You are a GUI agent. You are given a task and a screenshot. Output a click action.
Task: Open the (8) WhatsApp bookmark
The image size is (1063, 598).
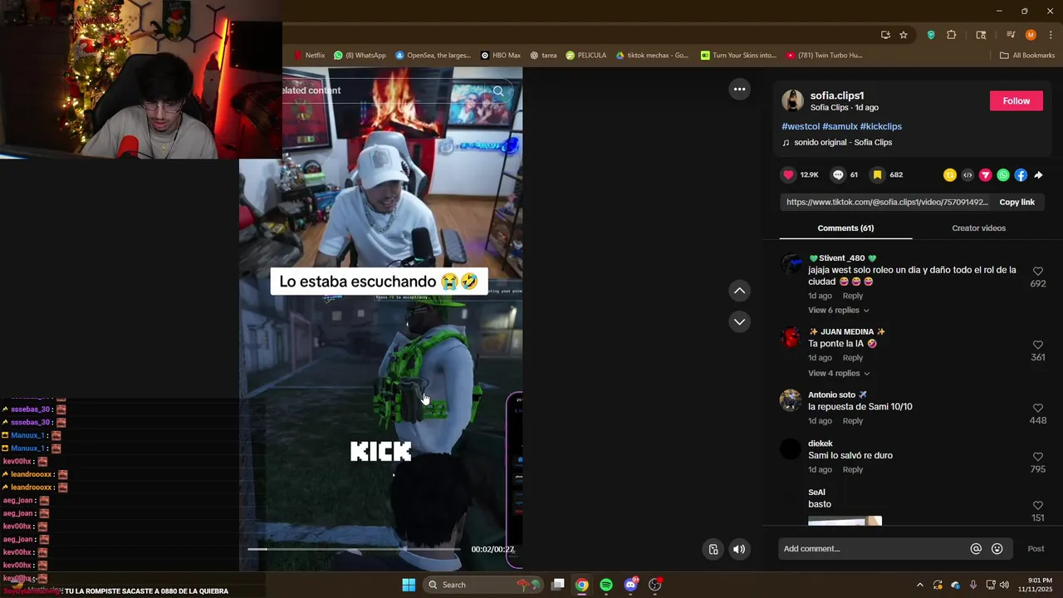point(360,56)
